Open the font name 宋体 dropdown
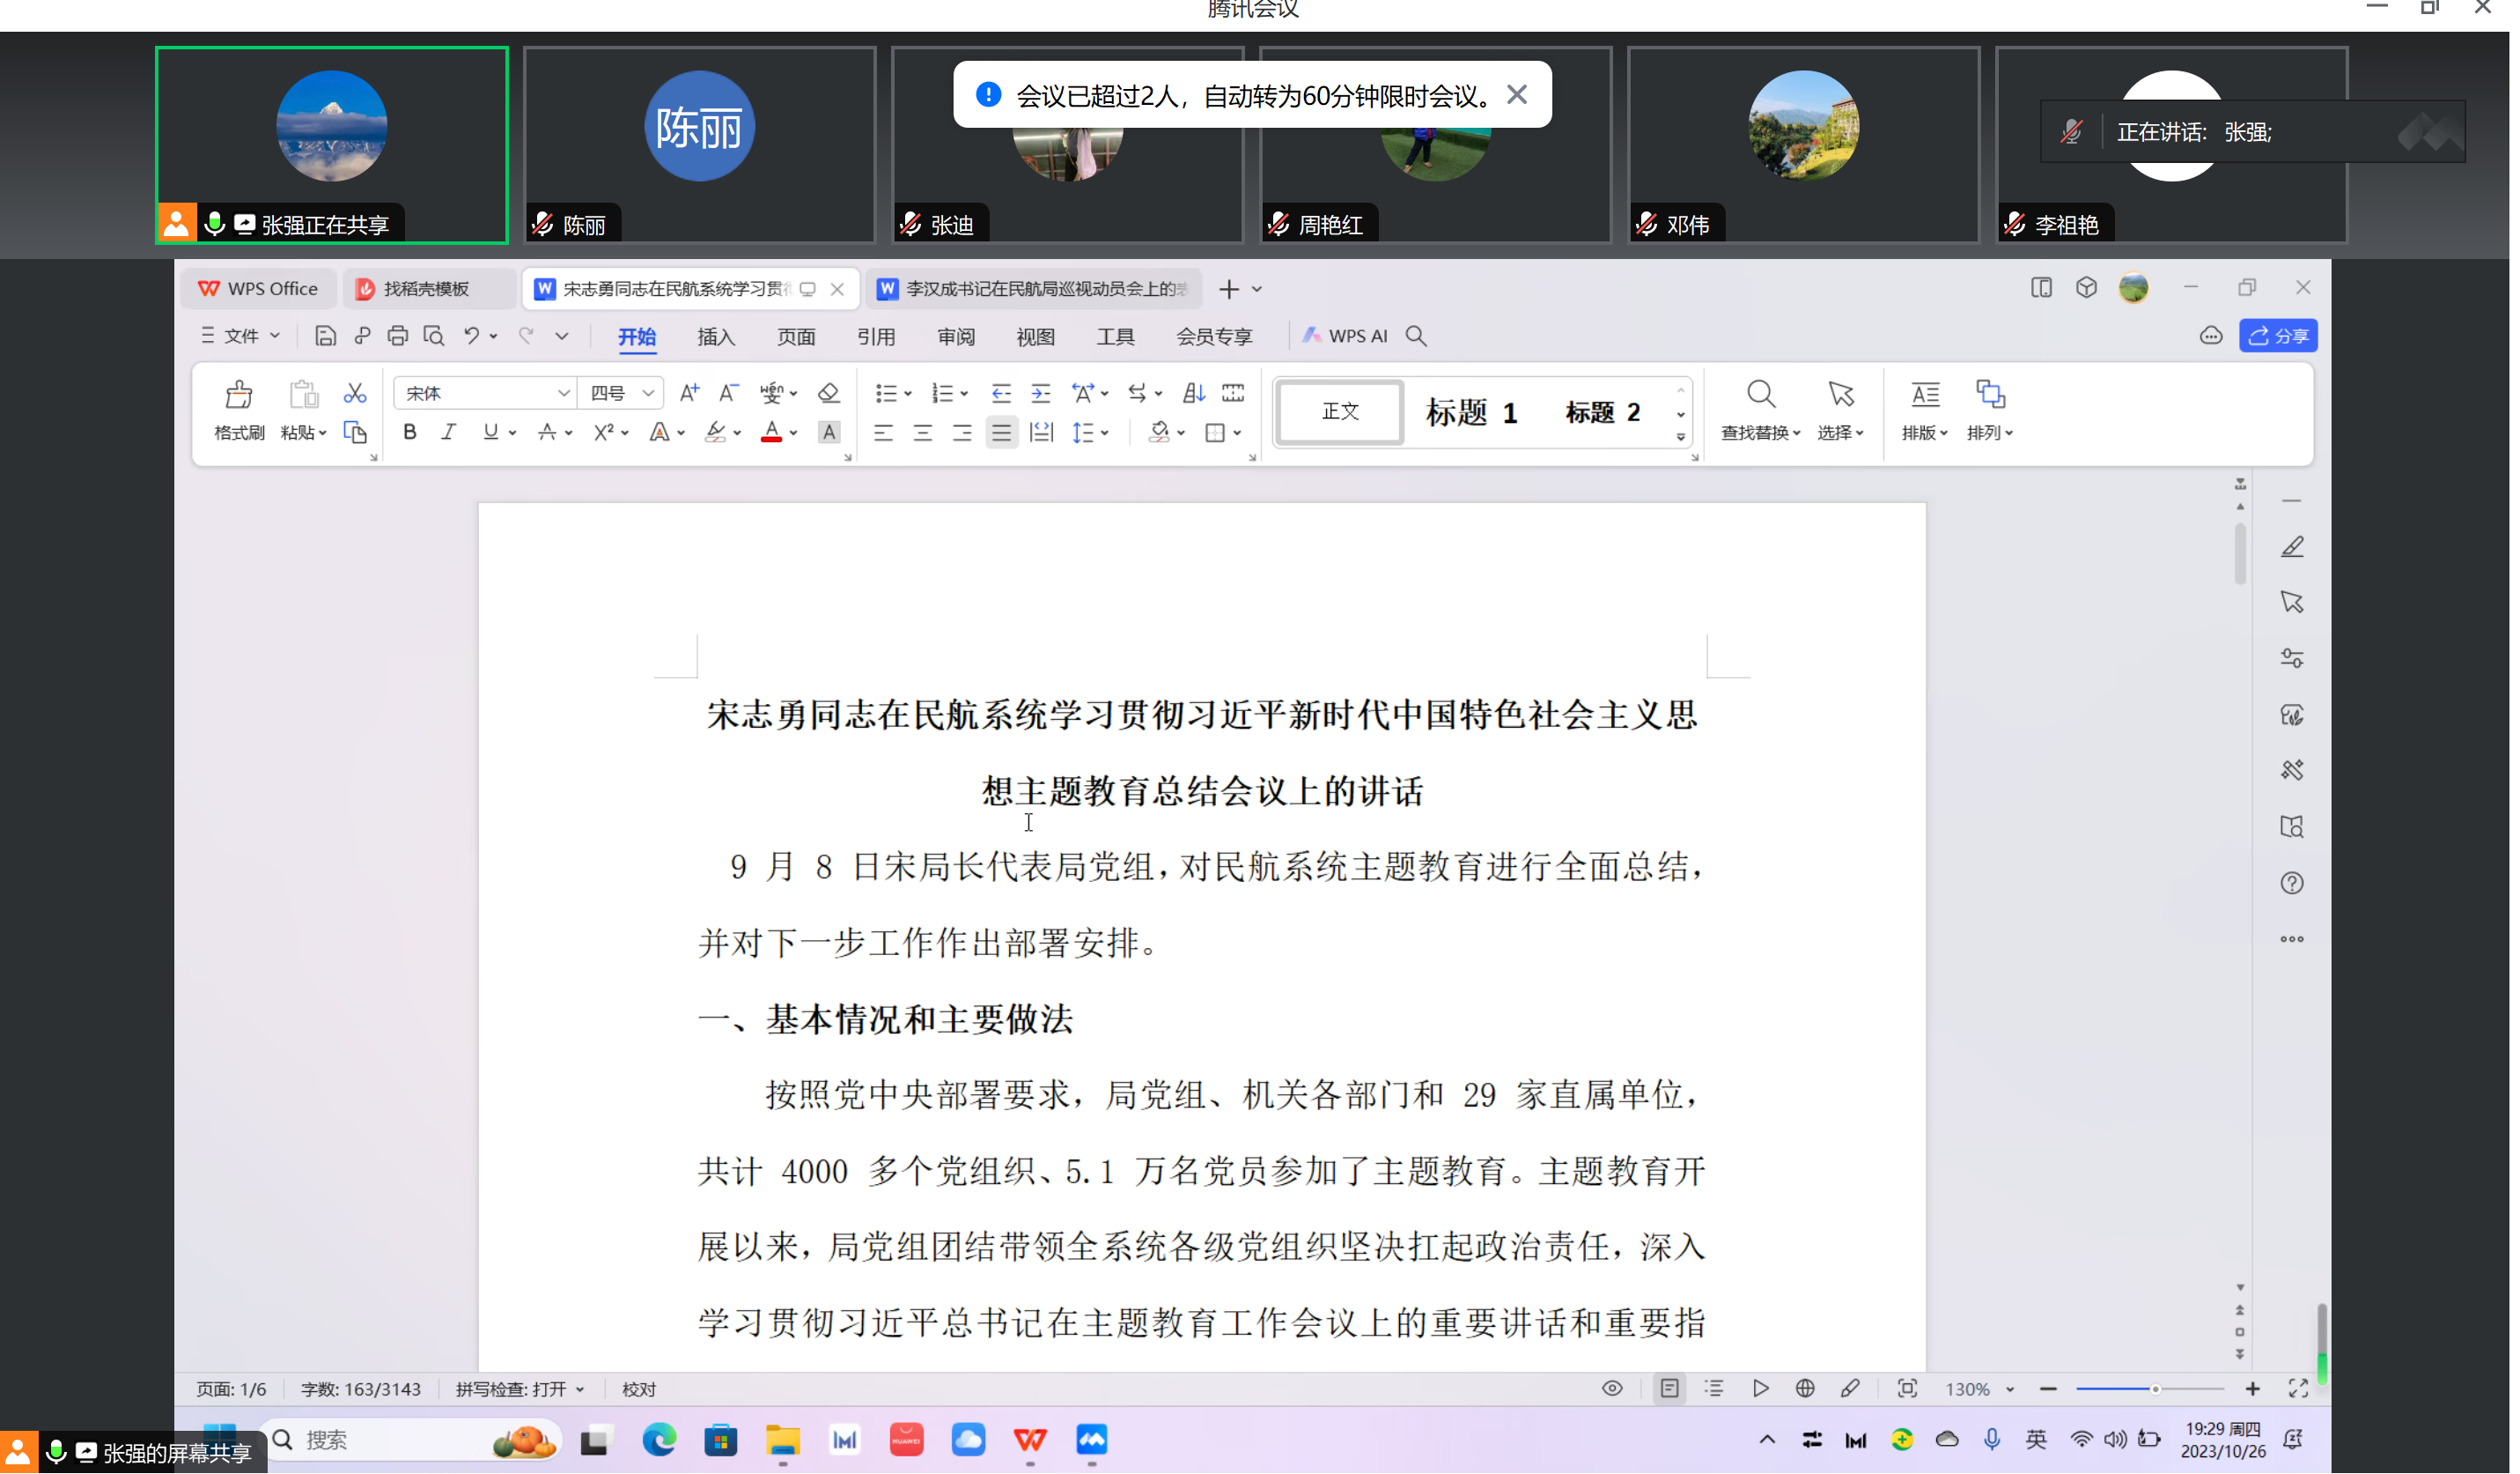 point(563,393)
